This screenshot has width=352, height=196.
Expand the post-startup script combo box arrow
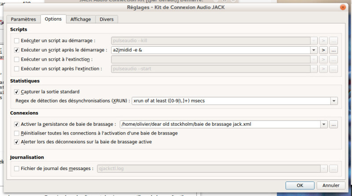[314, 50]
